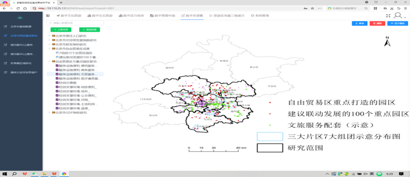
Task: Open the browser apps grid icon
Action: click(375, 9)
